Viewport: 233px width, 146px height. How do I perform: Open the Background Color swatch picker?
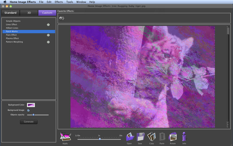coord(31,105)
